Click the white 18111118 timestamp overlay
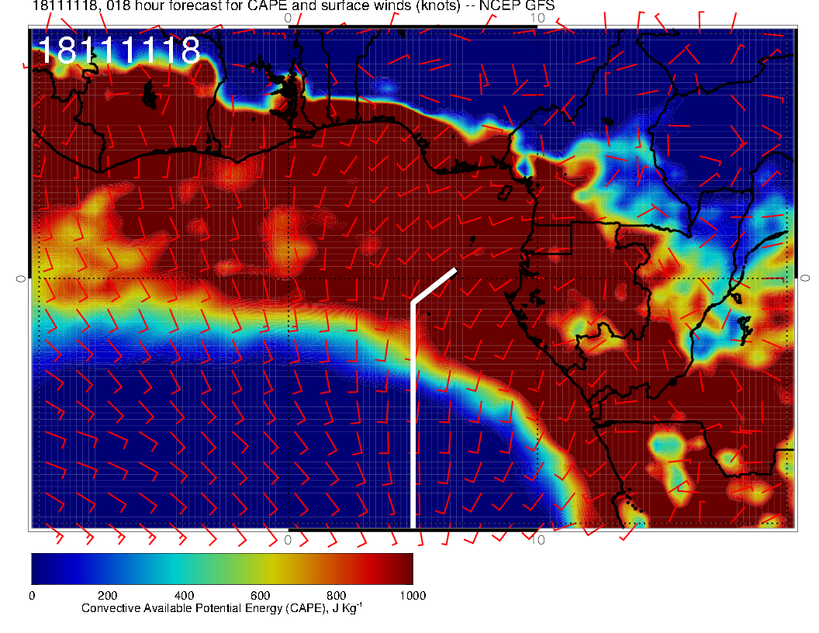This screenshot has height=633, width=819. click(119, 50)
